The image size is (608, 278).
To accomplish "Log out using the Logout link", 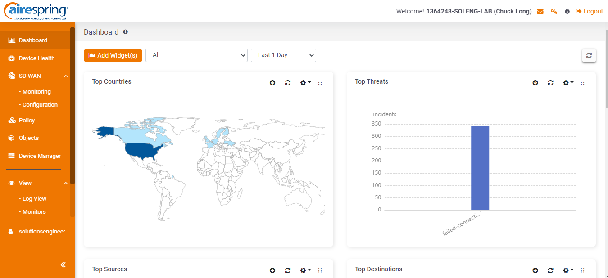I will (x=590, y=11).
